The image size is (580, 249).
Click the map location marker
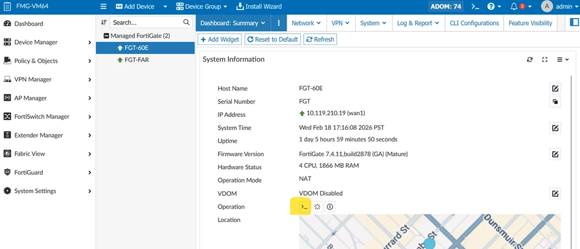click(x=429, y=244)
